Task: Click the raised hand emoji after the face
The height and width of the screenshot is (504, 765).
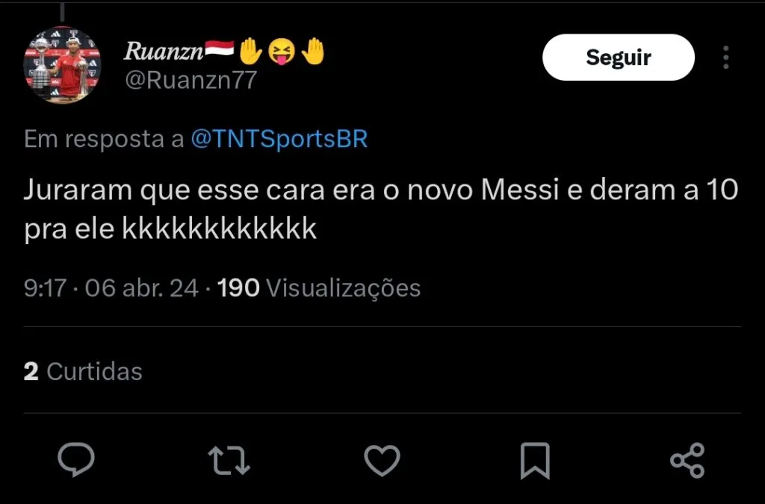Action: click(314, 51)
